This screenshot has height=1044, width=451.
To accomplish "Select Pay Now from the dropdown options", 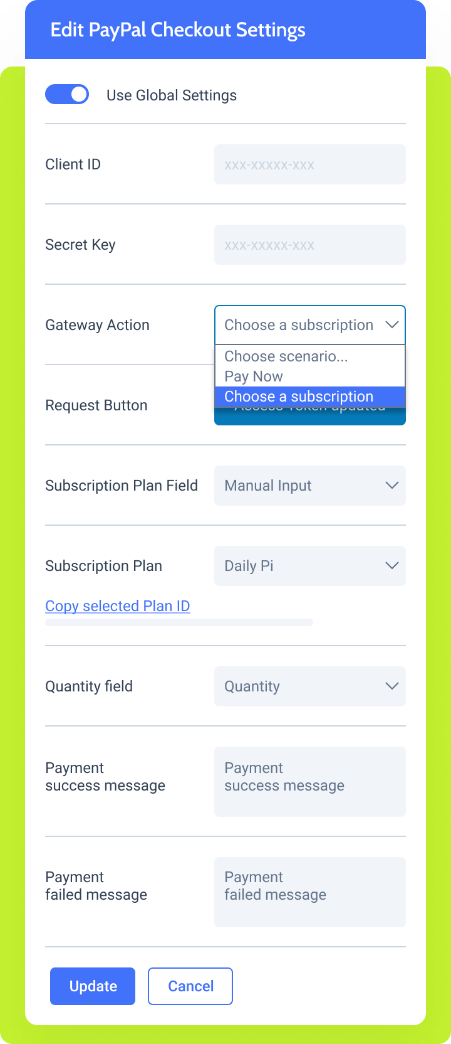I will tap(254, 376).
